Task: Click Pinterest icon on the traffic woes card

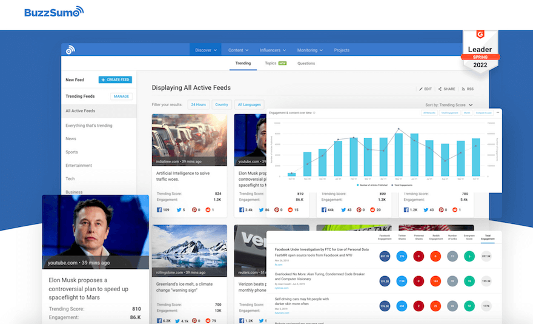Action: (194, 210)
